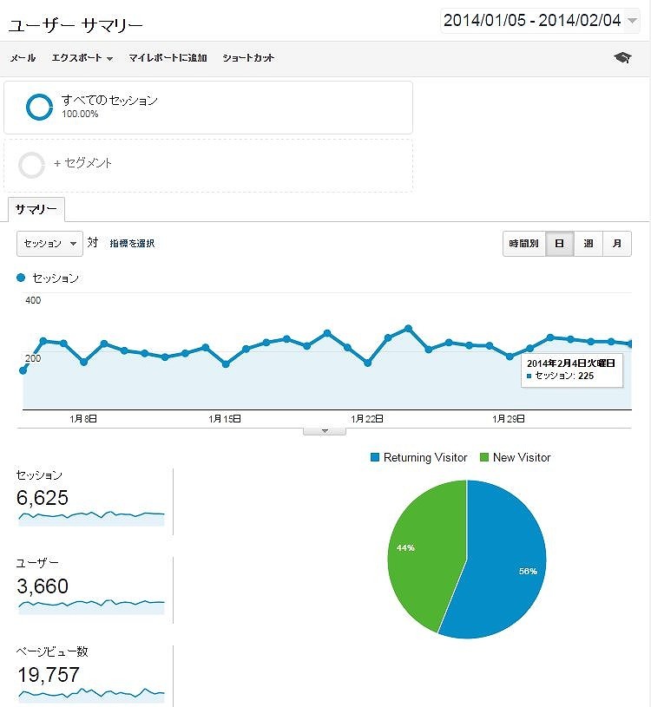Switch graph to 時間別 view
The width and height of the screenshot is (651, 707).
pyautogui.click(x=523, y=244)
